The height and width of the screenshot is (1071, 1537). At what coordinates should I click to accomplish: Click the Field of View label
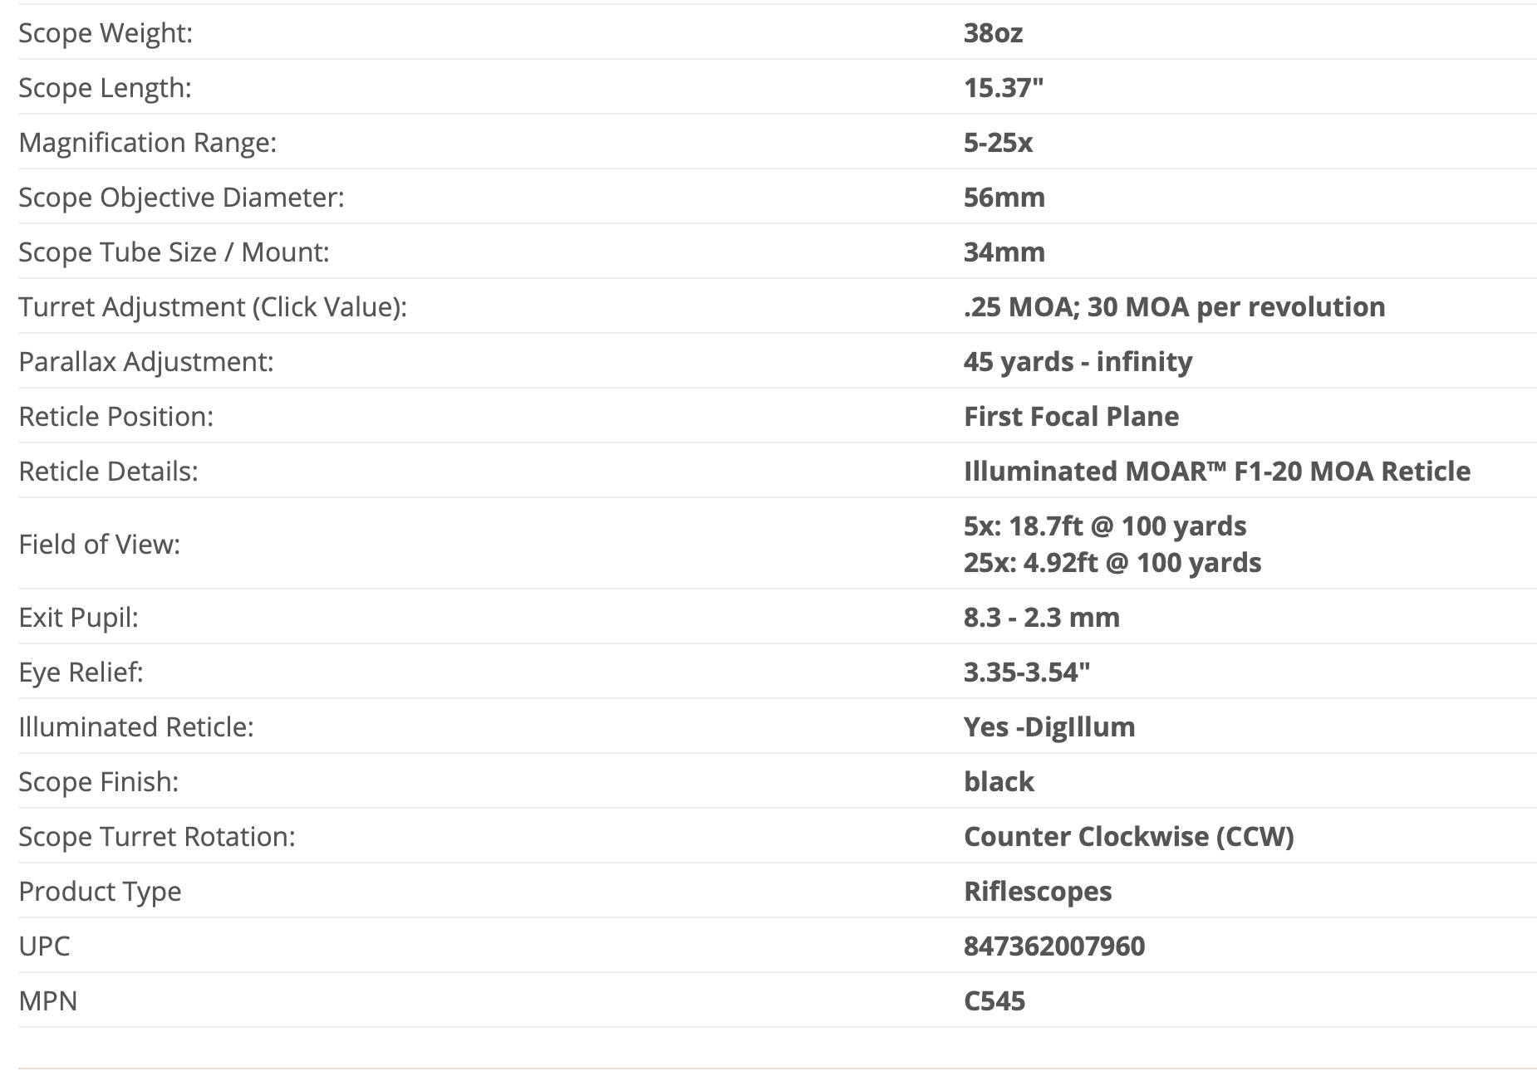[99, 544]
